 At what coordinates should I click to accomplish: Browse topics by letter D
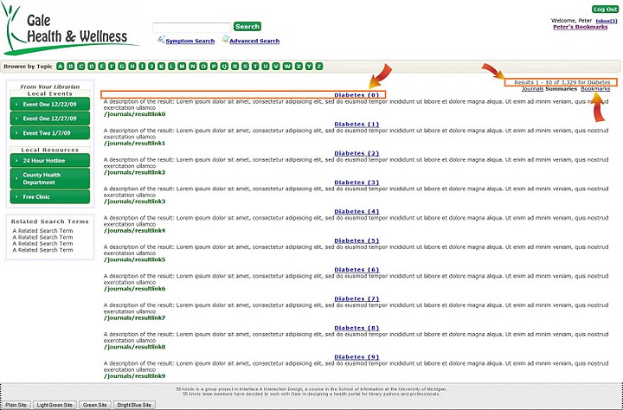(x=91, y=66)
